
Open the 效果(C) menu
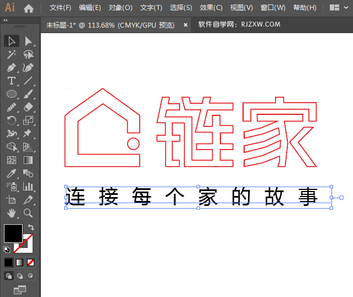coord(211,8)
